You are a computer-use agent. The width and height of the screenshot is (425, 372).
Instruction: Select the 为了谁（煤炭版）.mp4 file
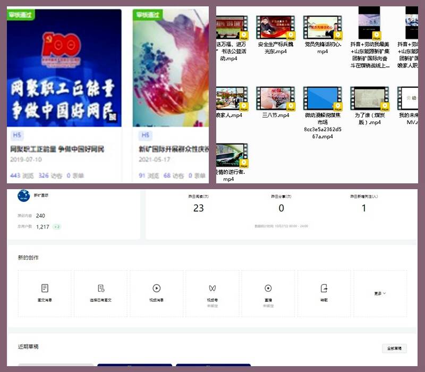point(369,99)
